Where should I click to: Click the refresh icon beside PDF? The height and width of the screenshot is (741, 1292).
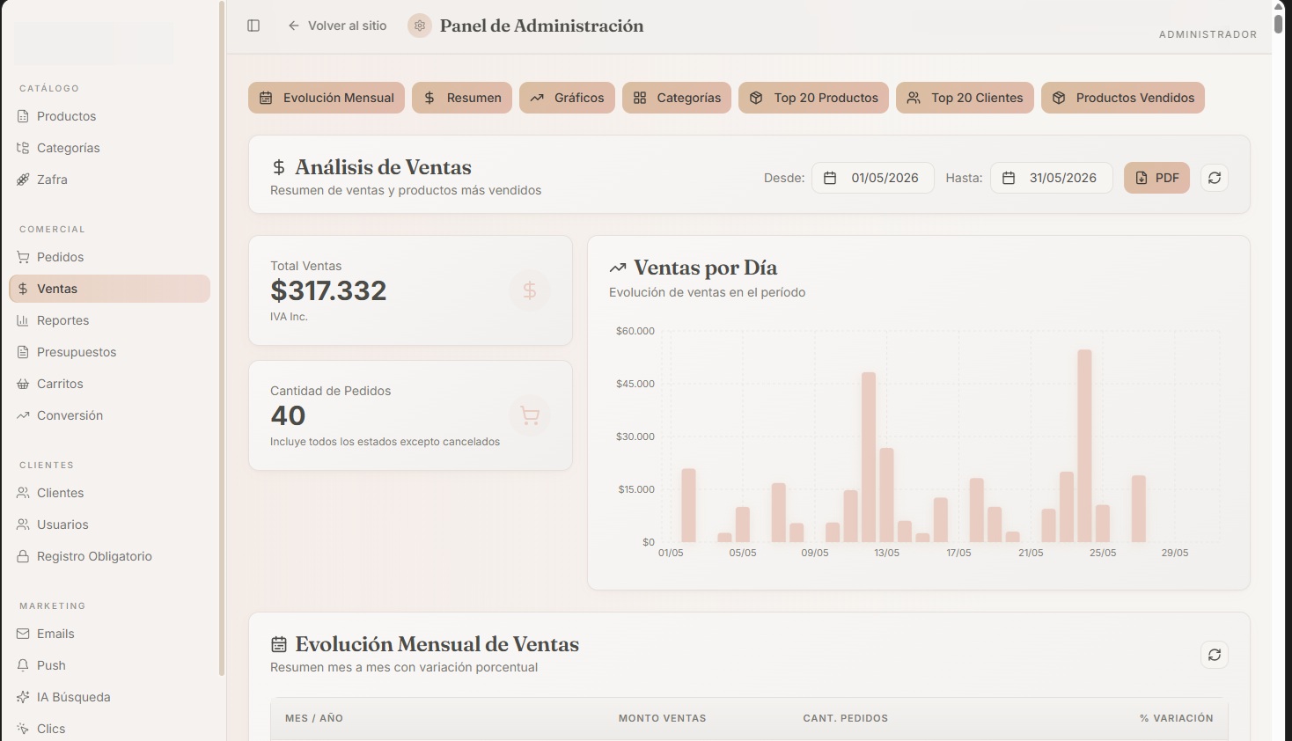point(1215,178)
